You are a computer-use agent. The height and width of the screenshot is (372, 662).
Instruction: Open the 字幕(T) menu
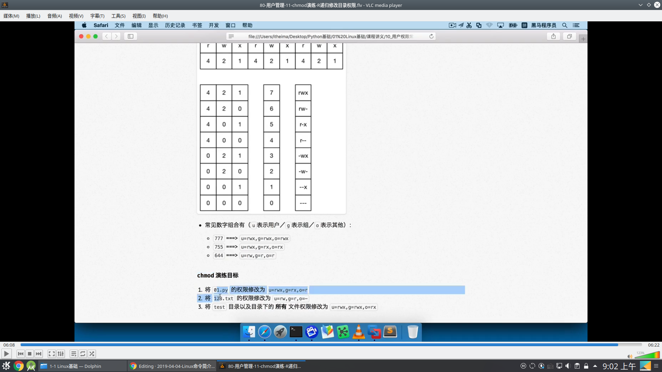pyautogui.click(x=97, y=16)
